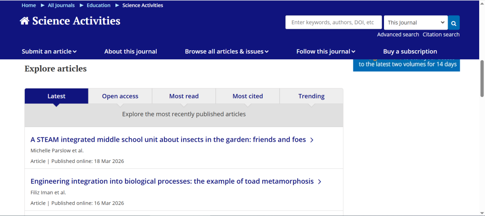Open All Journals breadcrumb link
This screenshot has height=216, width=485.
(61, 5)
